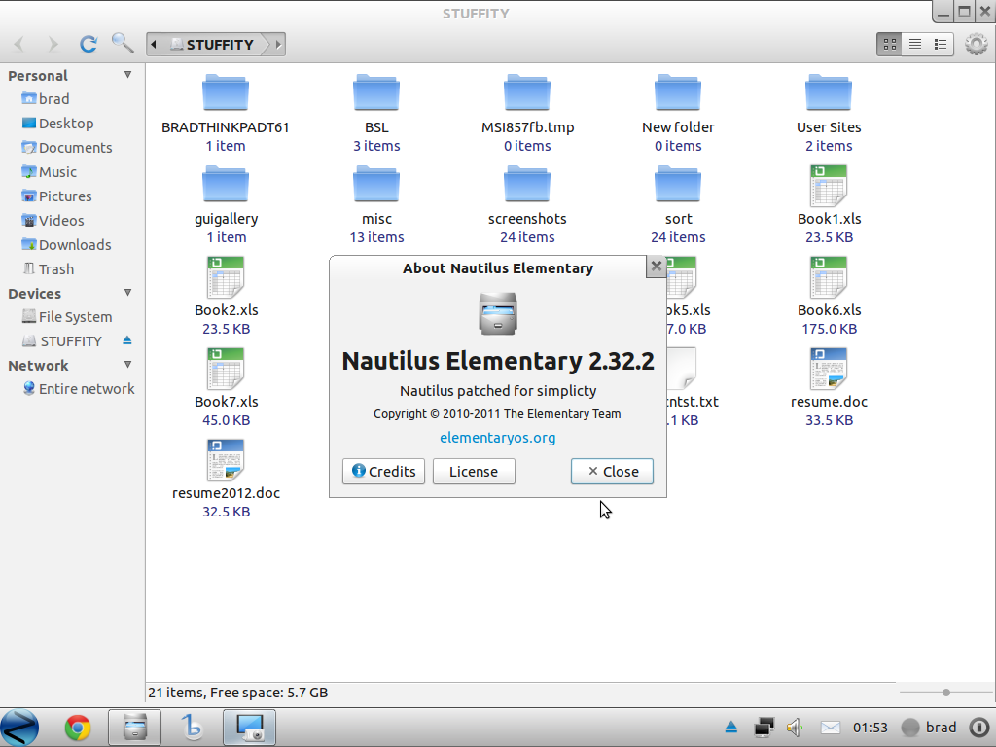Image resolution: width=996 pixels, height=747 pixels.
Task: Adjust the zoom slider in status bar
Action: (x=945, y=693)
